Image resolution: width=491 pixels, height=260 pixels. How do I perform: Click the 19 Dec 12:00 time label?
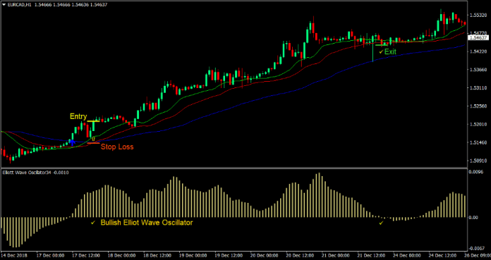click(x=229, y=255)
